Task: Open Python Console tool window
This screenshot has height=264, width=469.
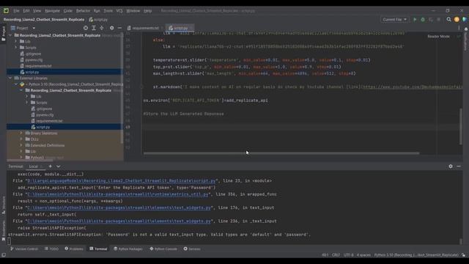Action: pyautogui.click(x=163, y=249)
